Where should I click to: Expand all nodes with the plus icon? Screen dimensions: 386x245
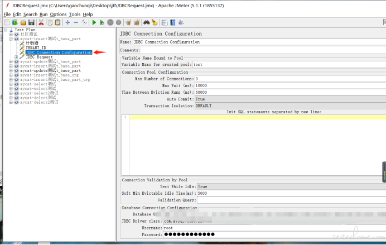click(67, 22)
